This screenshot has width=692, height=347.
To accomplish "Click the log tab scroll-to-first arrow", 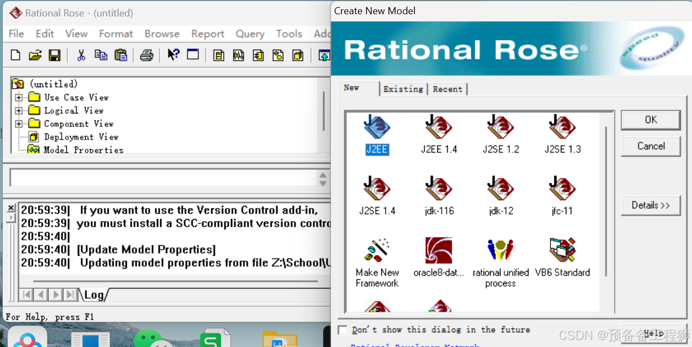I will click(x=26, y=295).
